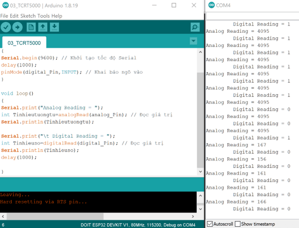Maximize the Arduino IDE window
The width and height of the screenshot is (299, 228).
pos(173,5)
